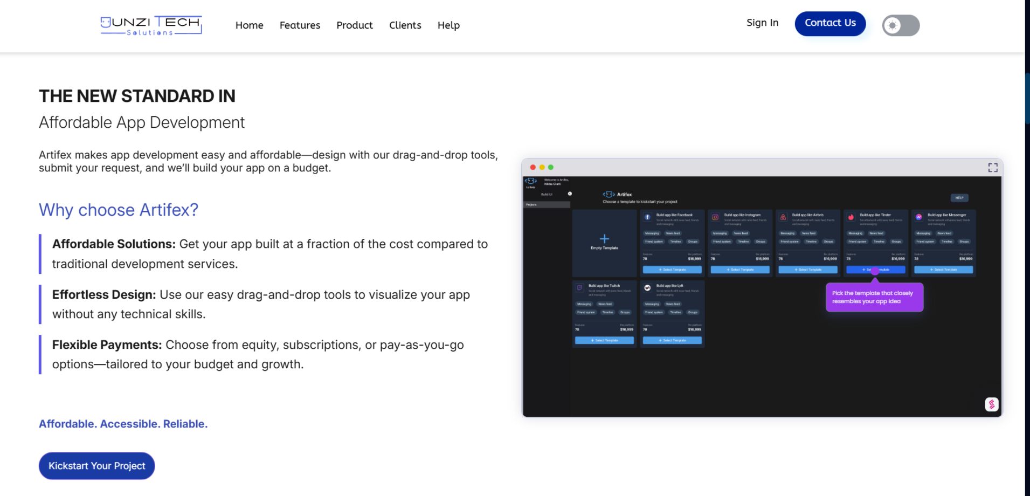This screenshot has height=496, width=1030.
Task: Open the Help menu item
Action: pyautogui.click(x=448, y=25)
